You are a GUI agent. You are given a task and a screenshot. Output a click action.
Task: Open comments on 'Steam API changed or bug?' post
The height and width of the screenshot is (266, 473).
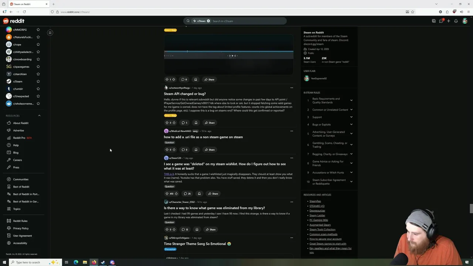coord(184,123)
